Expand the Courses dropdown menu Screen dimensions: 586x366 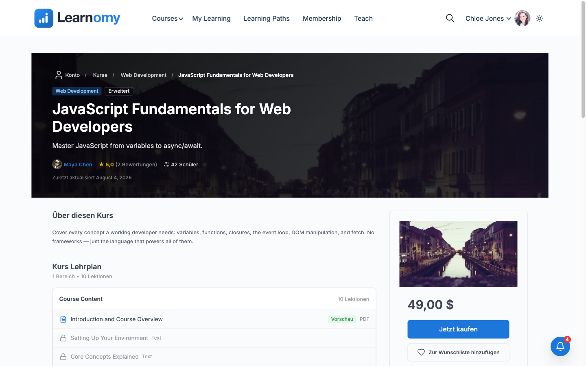pos(168,18)
